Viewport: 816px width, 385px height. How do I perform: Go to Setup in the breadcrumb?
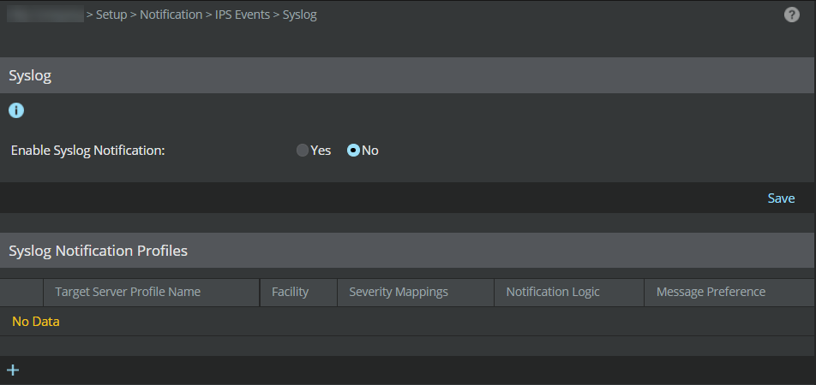coord(111,15)
